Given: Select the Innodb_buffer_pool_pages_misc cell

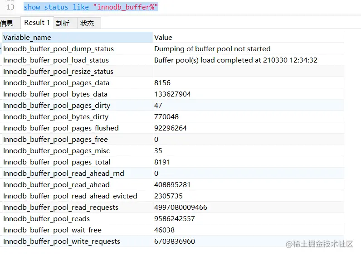Looking at the screenshot, I should [78, 151].
